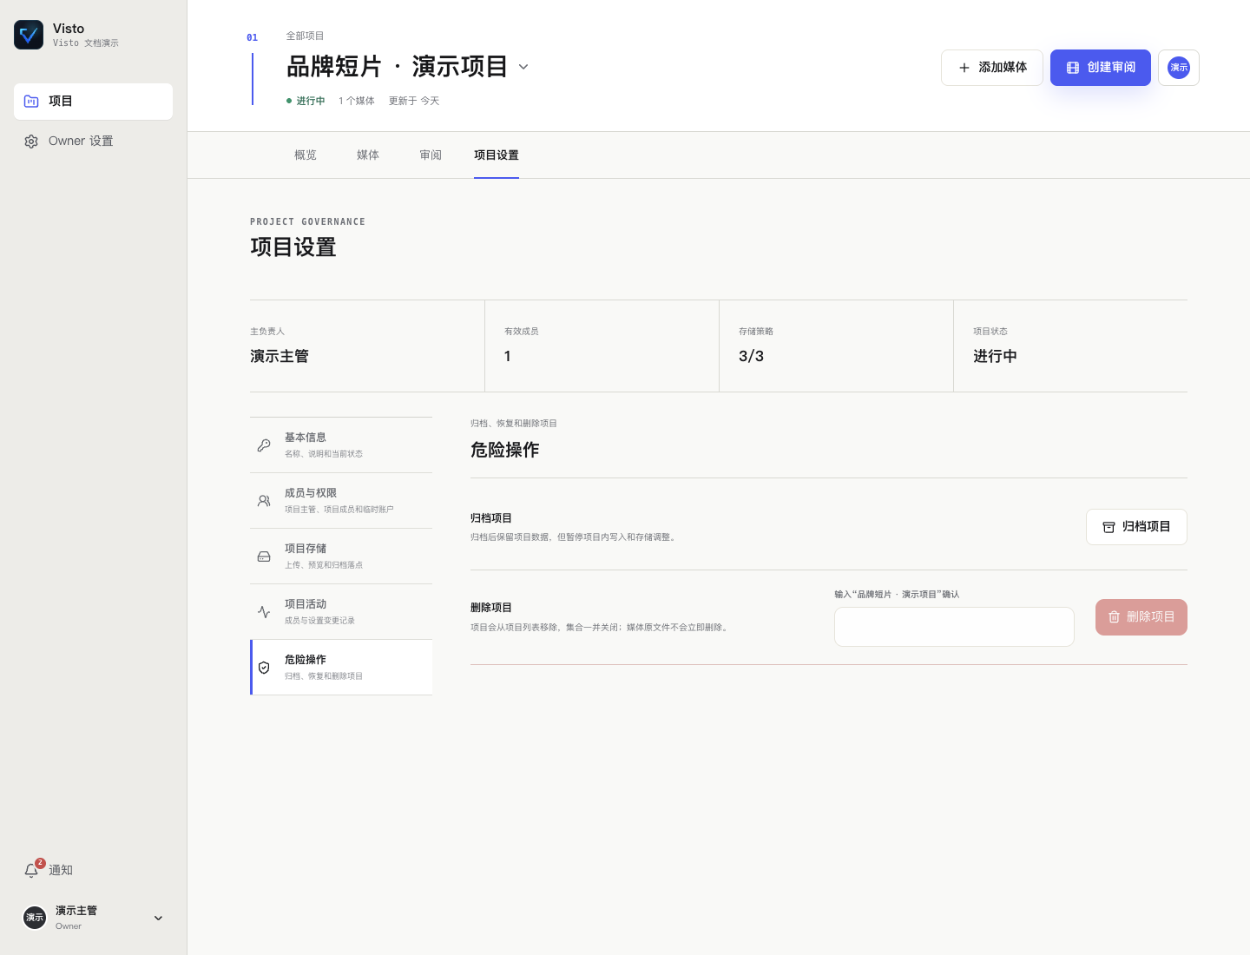1250x955 pixels.
Task: Click the 删除项目 button
Action: 1141,617
